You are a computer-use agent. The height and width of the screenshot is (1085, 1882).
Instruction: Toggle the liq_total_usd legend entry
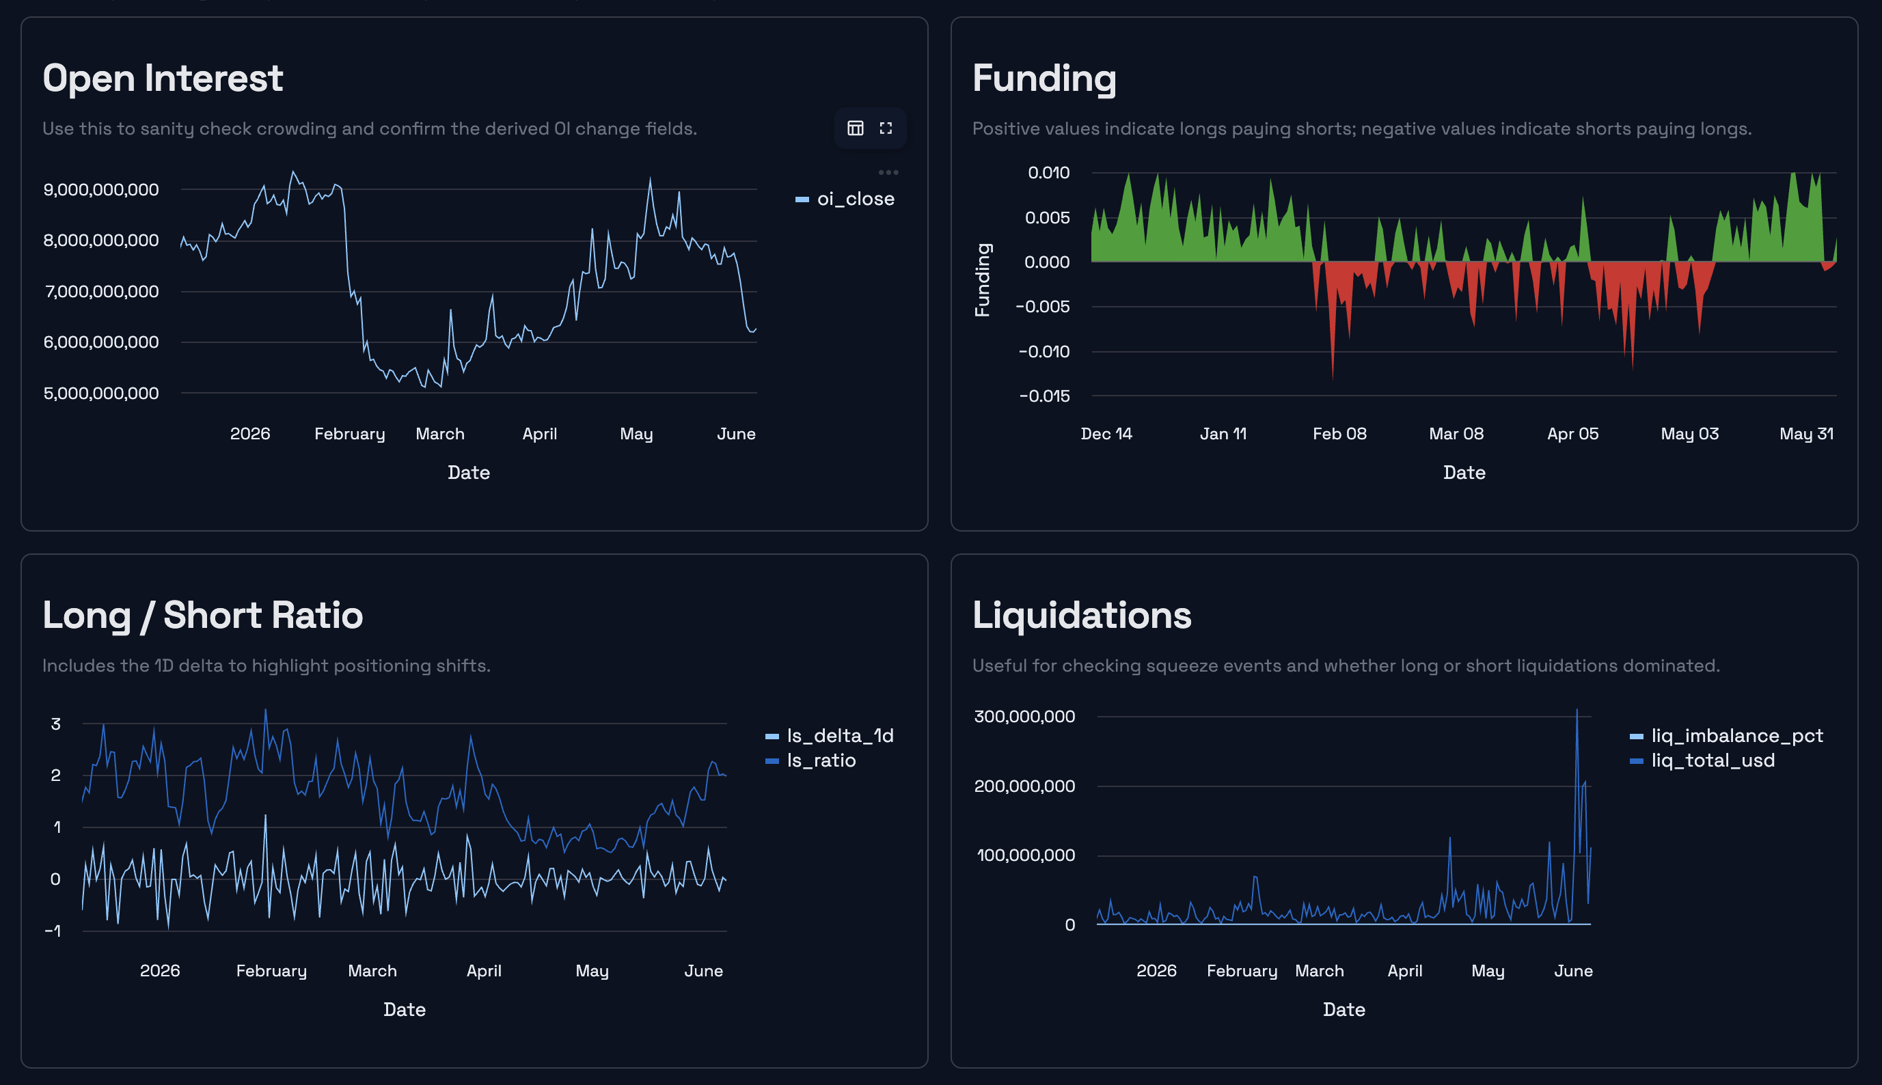[x=1702, y=760]
